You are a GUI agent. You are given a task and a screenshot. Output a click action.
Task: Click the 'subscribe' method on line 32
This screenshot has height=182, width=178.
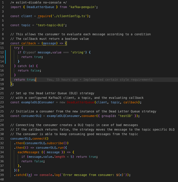click(55, 143)
